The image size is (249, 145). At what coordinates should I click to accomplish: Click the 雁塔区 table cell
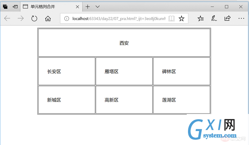tap(124, 71)
